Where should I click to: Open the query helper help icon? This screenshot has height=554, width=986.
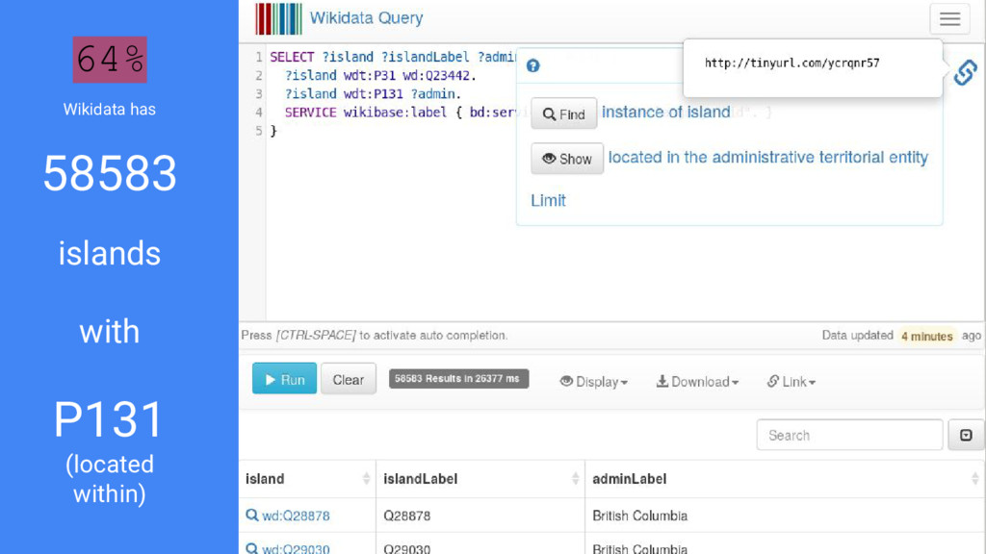[x=533, y=66]
